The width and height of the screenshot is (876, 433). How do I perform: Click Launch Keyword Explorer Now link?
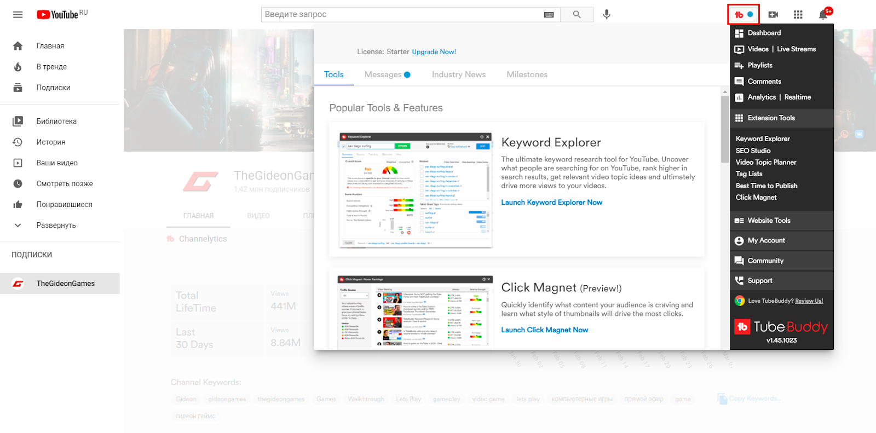[x=551, y=203]
